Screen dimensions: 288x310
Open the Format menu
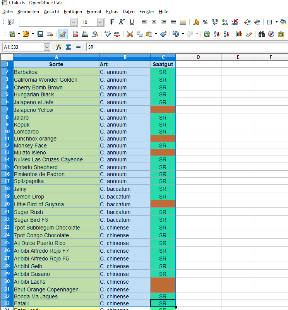(94, 12)
